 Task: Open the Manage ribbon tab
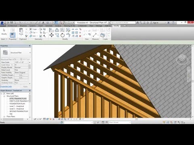(x=99, y=26)
